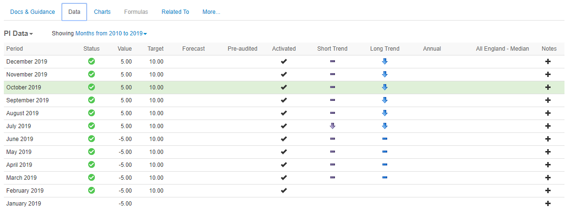576x218 pixels.
Task: Toggle the activated checkmark for December 2019
Action: (x=284, y=62)
